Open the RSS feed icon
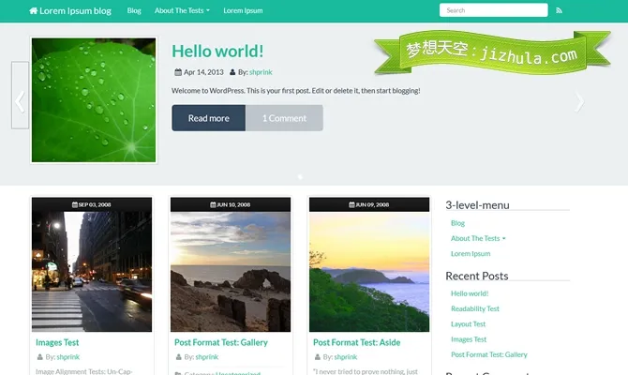The height and width of the screenshot is (375, 628). (x=559, y=10)
